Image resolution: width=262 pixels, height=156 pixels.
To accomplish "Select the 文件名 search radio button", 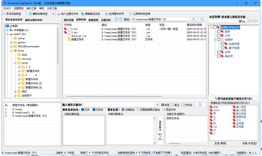I will point(183,105).
